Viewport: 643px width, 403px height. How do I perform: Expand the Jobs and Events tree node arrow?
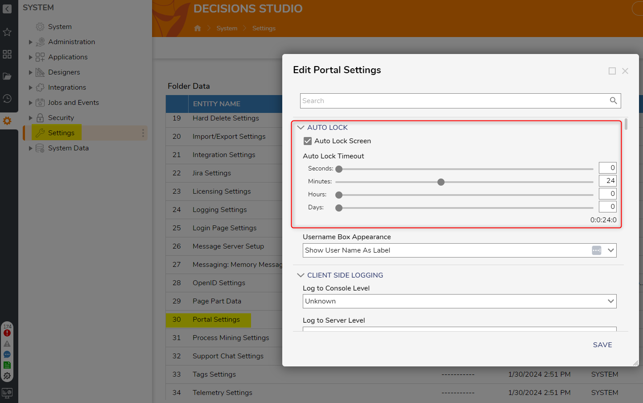pyautogui.click(x=30, y=103)
